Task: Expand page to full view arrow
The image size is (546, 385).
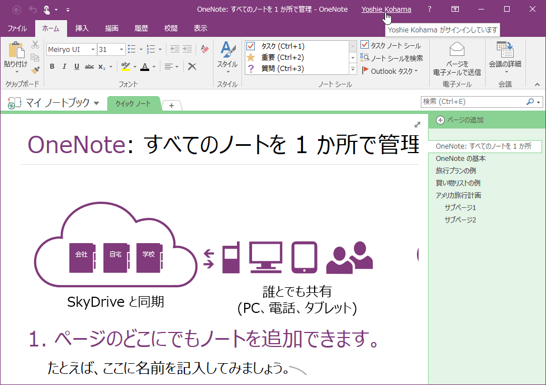Action: coord(417,125)
